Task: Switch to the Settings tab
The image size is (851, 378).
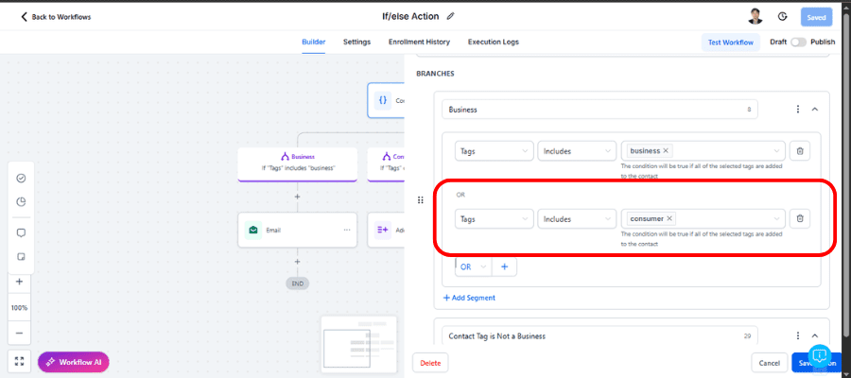Action: (356, 42)
